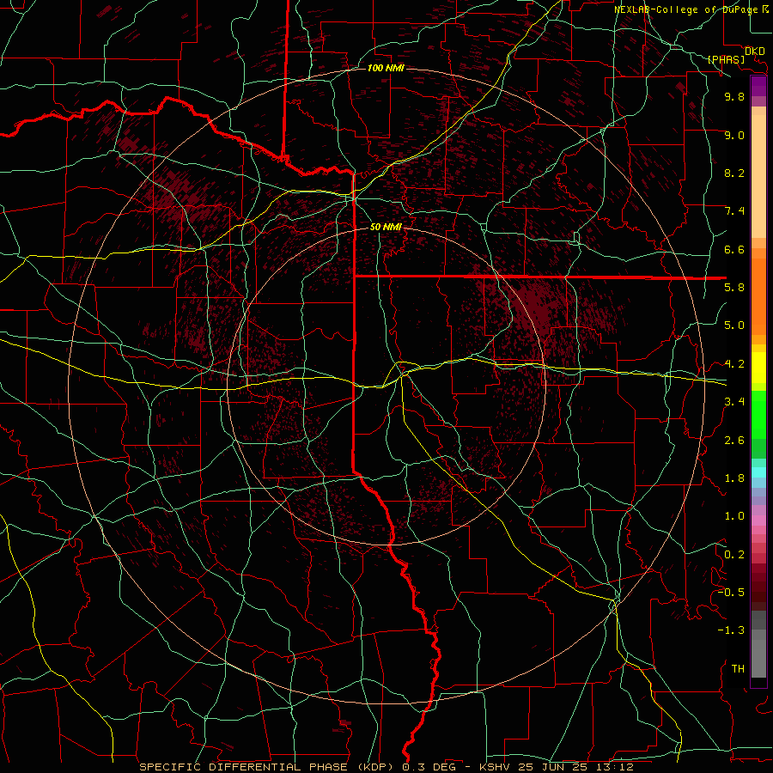
Task: Select the 9.0 value on the color scale
Action: pos(734,136)
